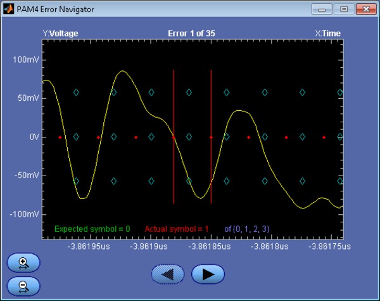Click the horizontal zoom in button

click(x=23, y=262)
